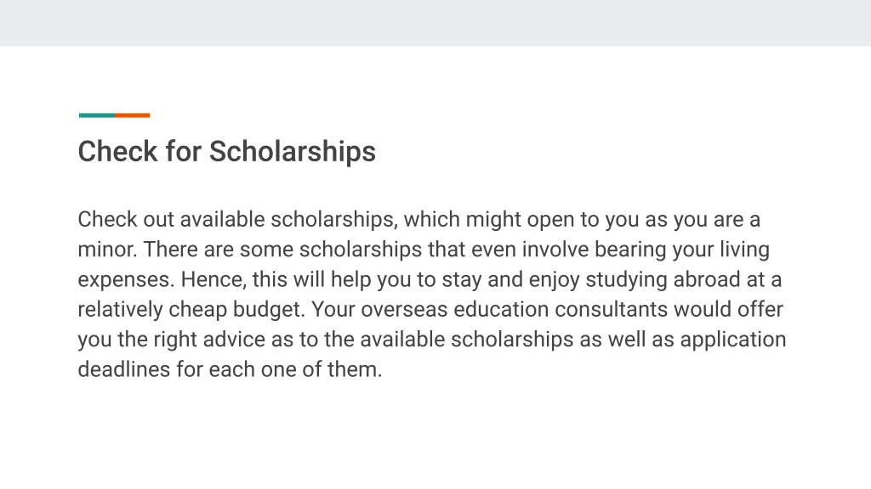This screenshot has width=871, height=489.
Task: Click the teal segment of accent line
Action: [x=97, y=115]
